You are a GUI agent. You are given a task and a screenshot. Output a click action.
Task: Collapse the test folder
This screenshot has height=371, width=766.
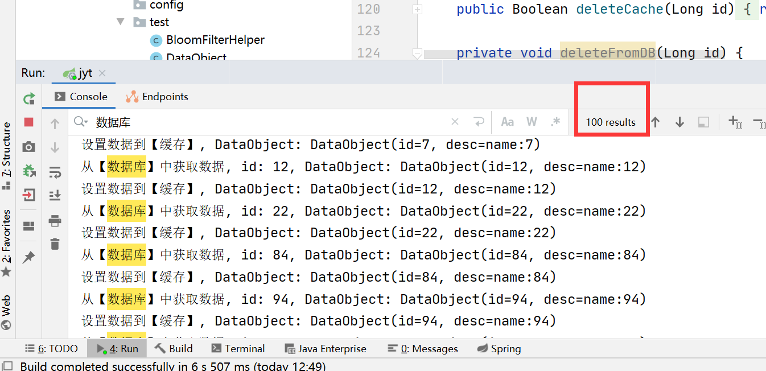point(120,22)
